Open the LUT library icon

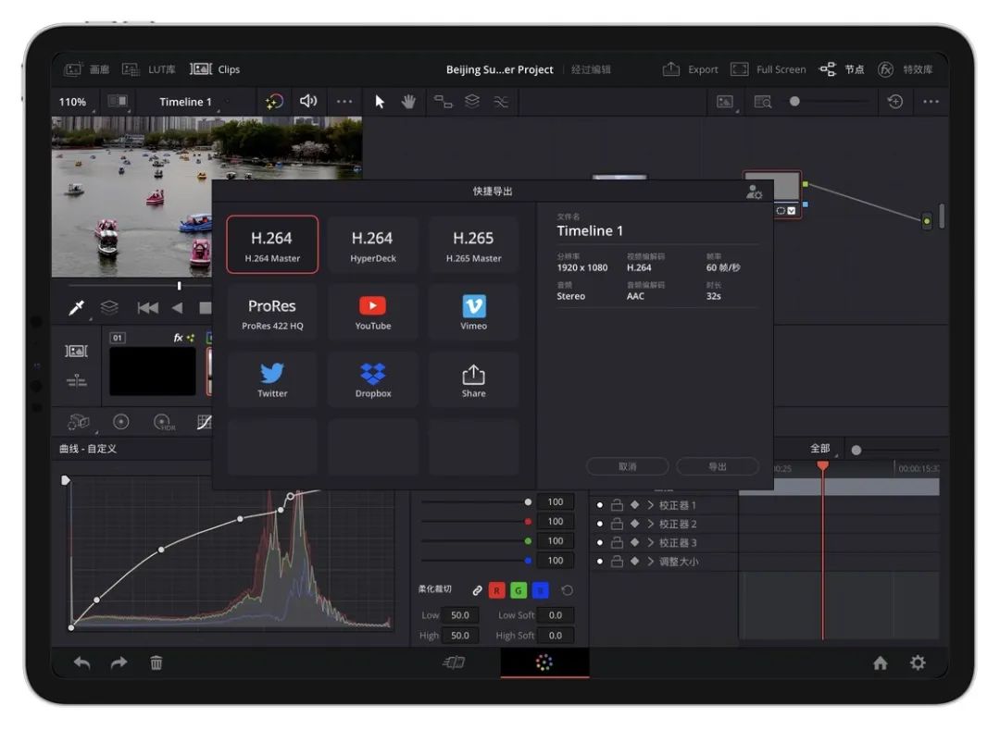pos(131,69)
